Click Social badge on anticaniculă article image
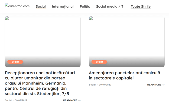This screenshot has width=169, height=105. pyautogui.click(x=99, y=62)
